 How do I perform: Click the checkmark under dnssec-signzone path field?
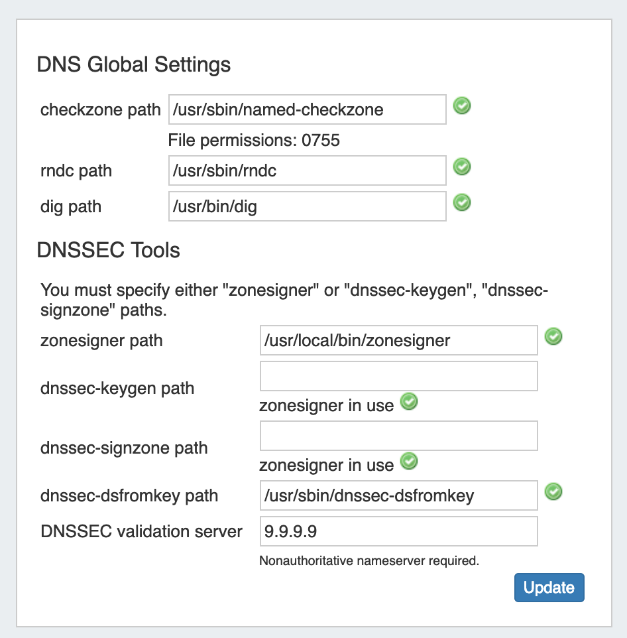[x=410, y=462]
